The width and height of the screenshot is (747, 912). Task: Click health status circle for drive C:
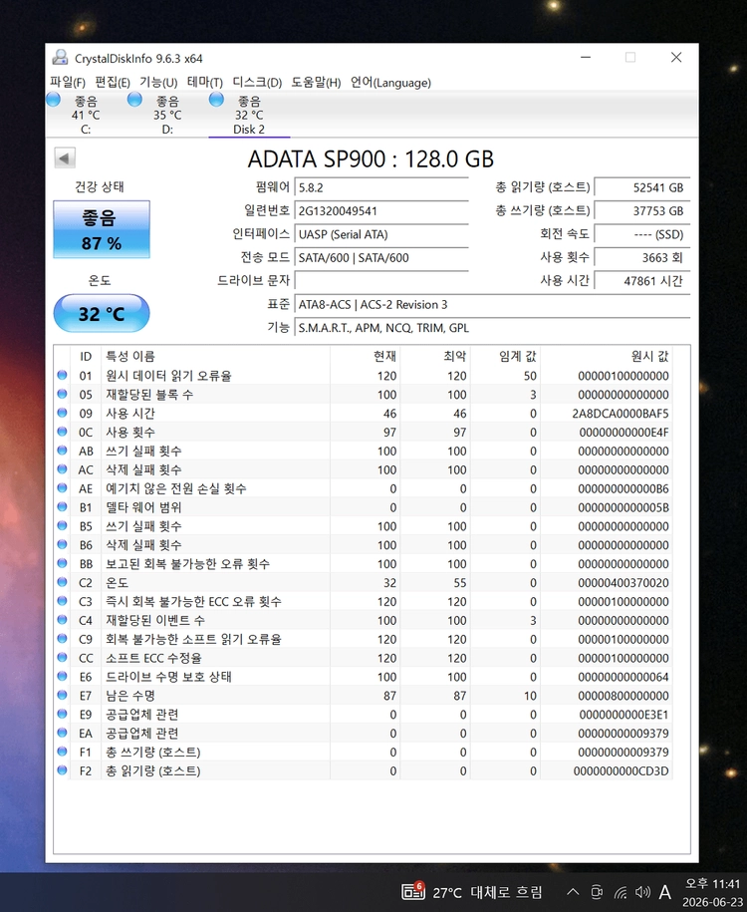(54, 100)
